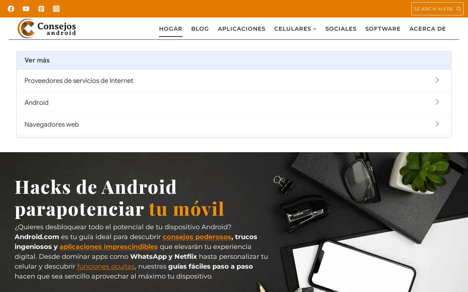The image size is (468, 292).
Task: Open the YouTube social icon
Action: 26,9
